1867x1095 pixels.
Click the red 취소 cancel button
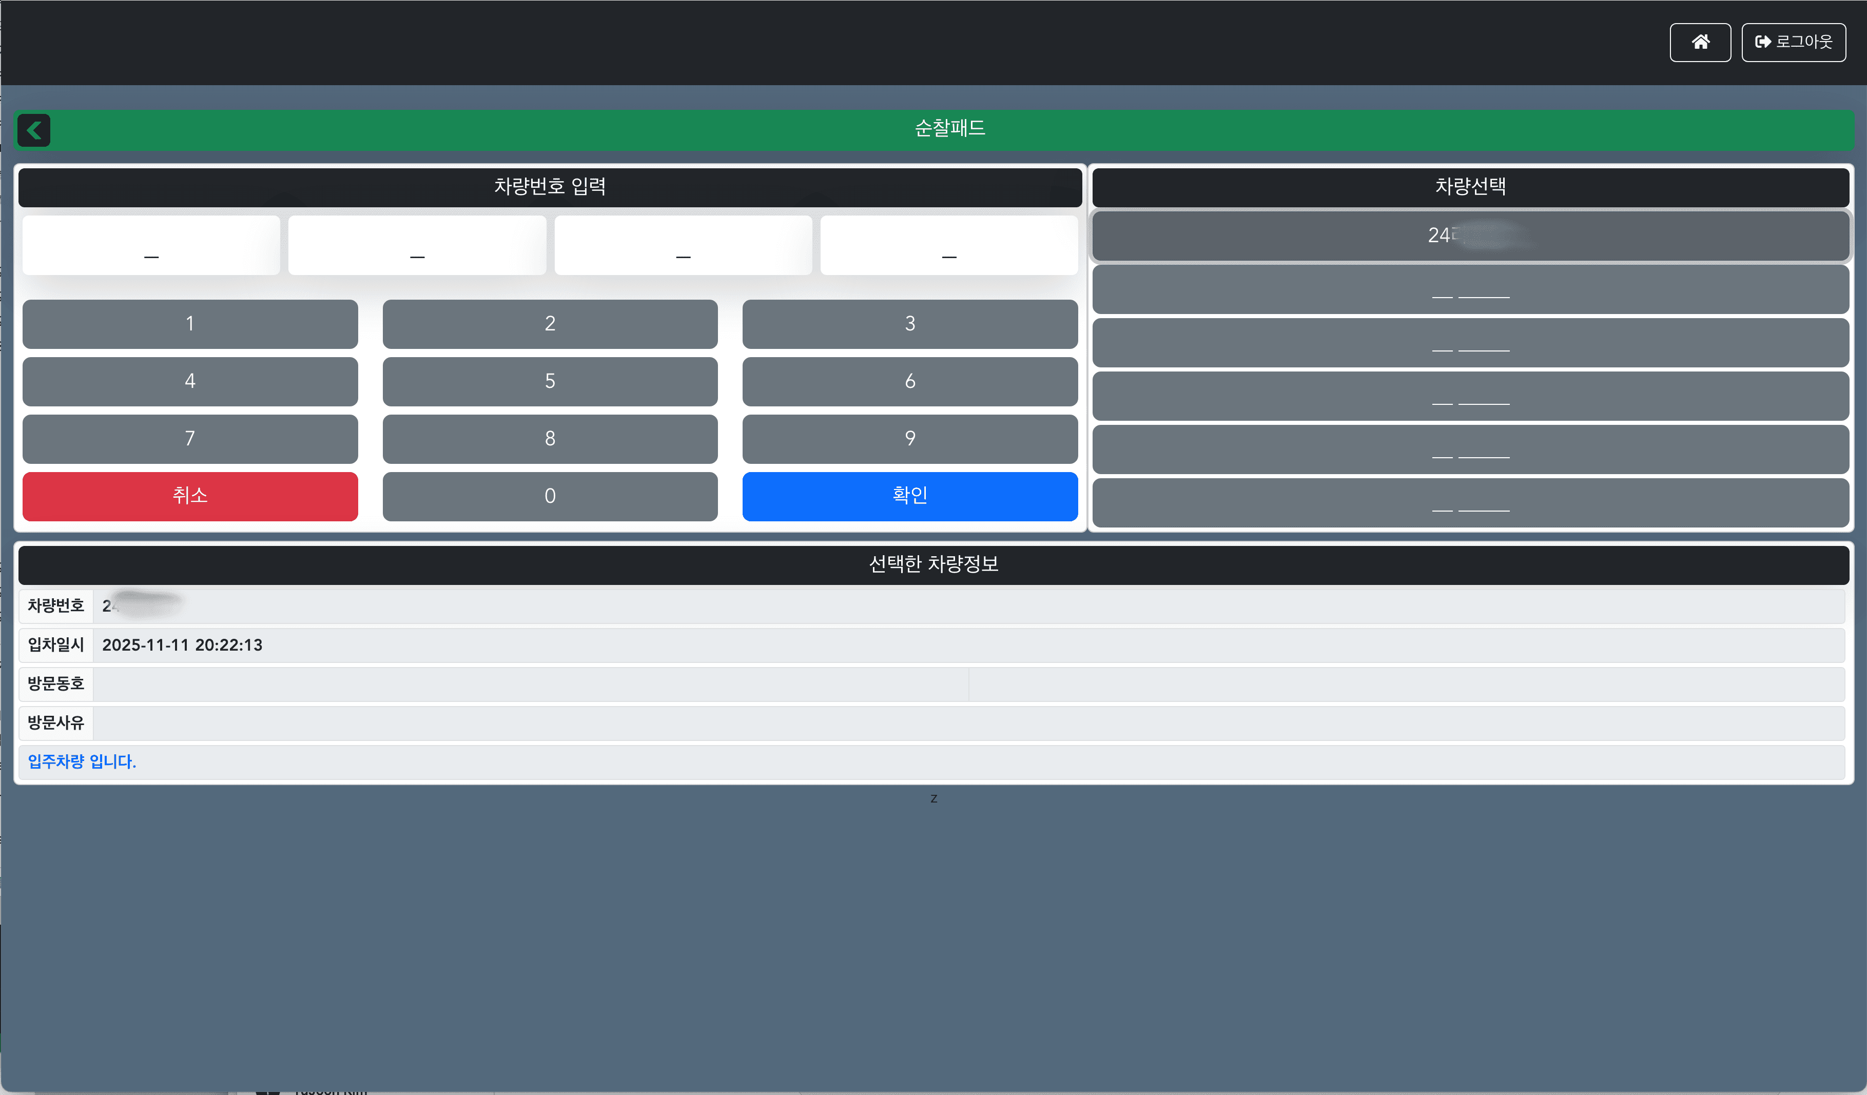pos(190,496)
